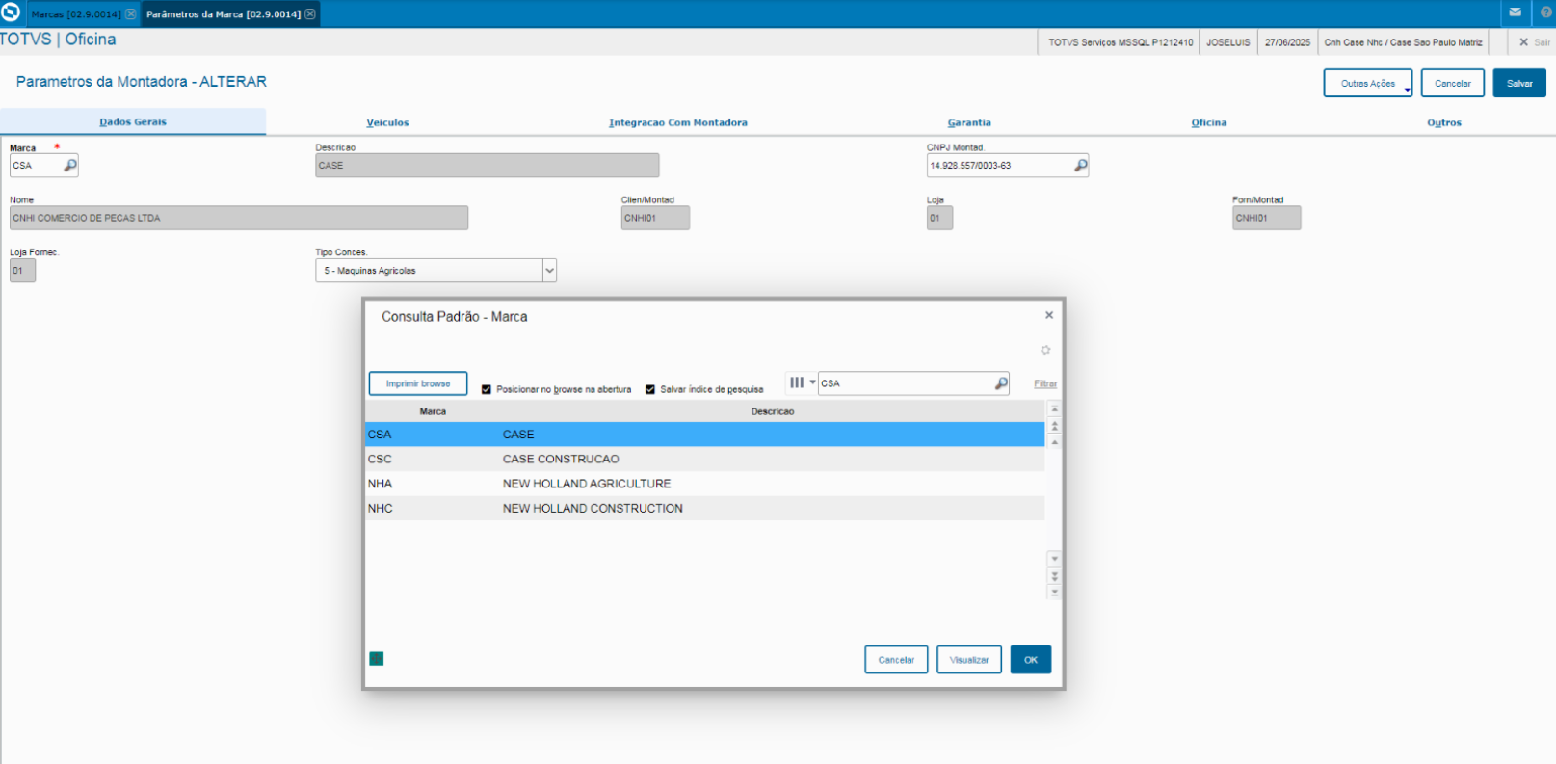Image resolution: width=1556 pixels, height=764 pixels.
Task: Click the magnifier icon in Marca field
Action: pyautogui.click(x=70, y=166)
